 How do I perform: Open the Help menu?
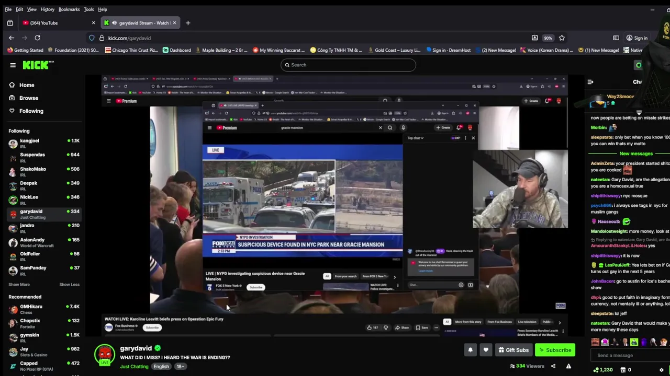[103, 9]
